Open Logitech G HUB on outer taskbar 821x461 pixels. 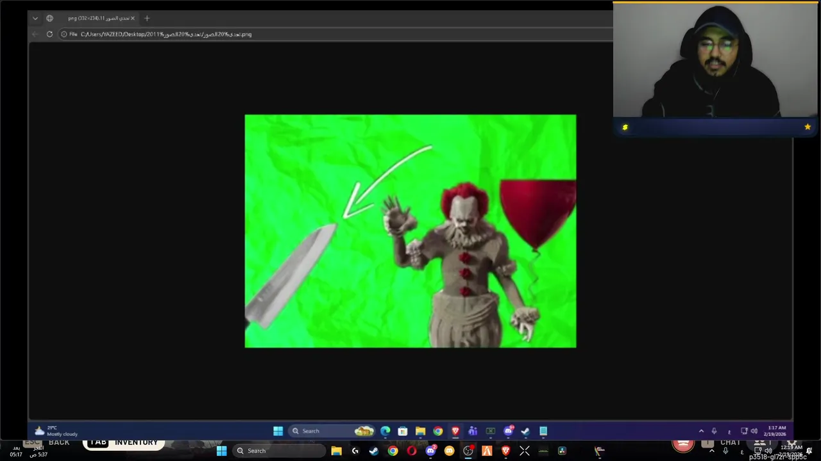point(355,451)
